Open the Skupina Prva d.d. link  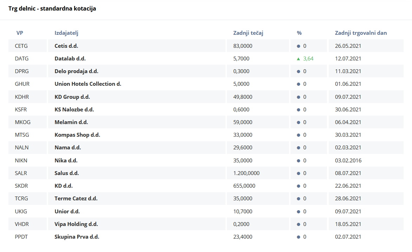[x=77, y=237]
